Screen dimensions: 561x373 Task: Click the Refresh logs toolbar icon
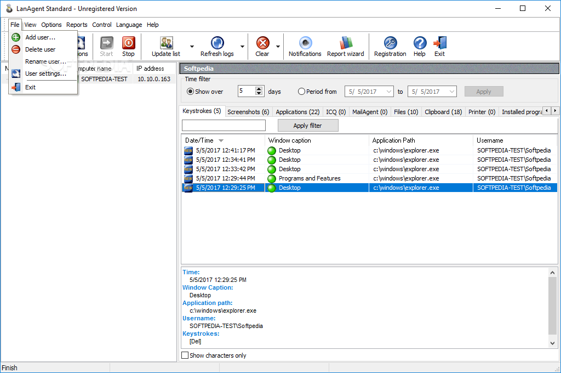pyautogui.click(x=217, y=43)
